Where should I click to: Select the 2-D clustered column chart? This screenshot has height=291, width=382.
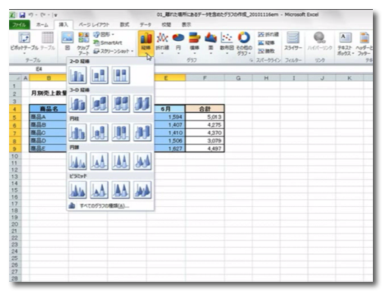pyautogui.click(x=77, y=75)
